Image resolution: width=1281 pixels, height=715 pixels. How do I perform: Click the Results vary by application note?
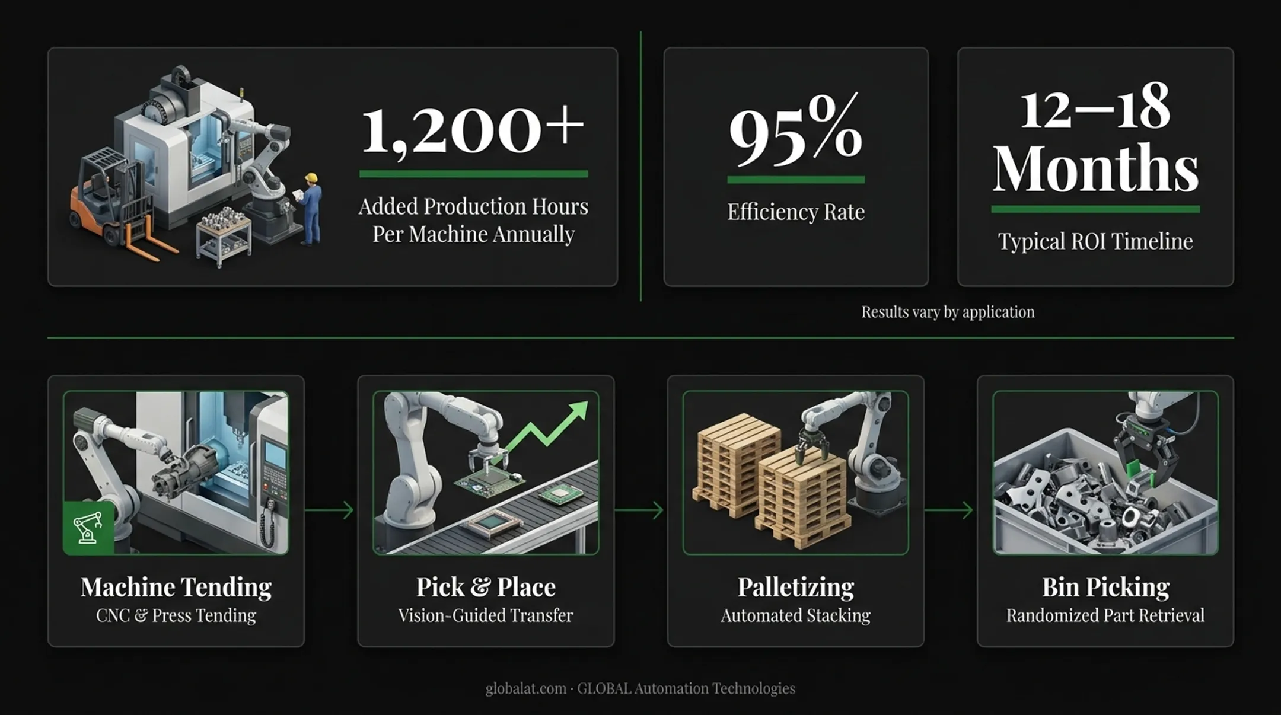[x=948, y=312]
